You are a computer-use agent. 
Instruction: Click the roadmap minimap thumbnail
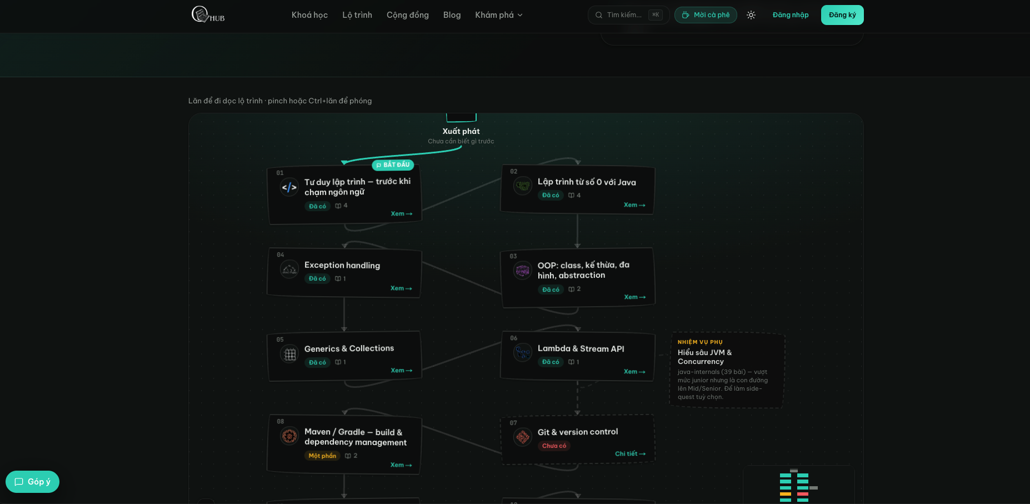coord(798,485)
